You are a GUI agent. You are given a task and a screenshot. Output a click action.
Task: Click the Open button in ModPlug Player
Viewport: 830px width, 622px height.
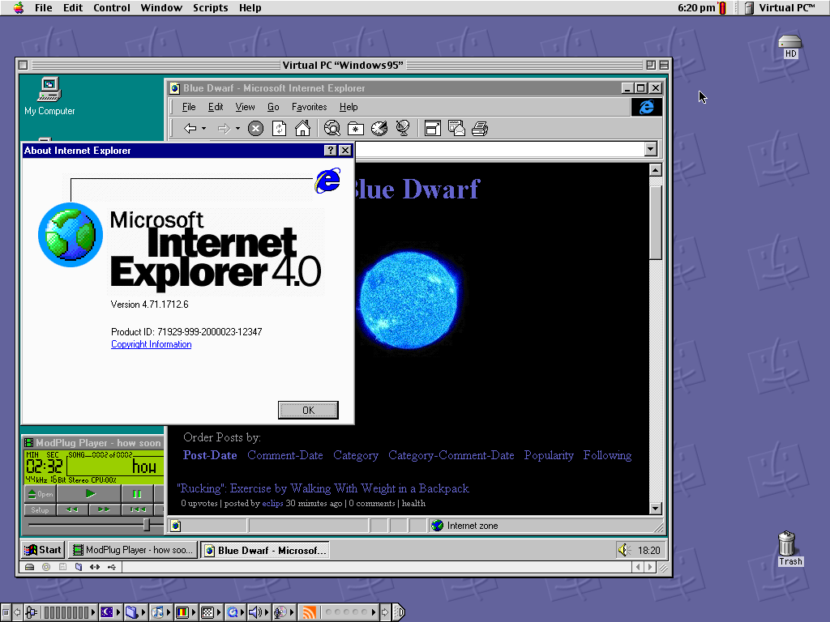point(41,494)
